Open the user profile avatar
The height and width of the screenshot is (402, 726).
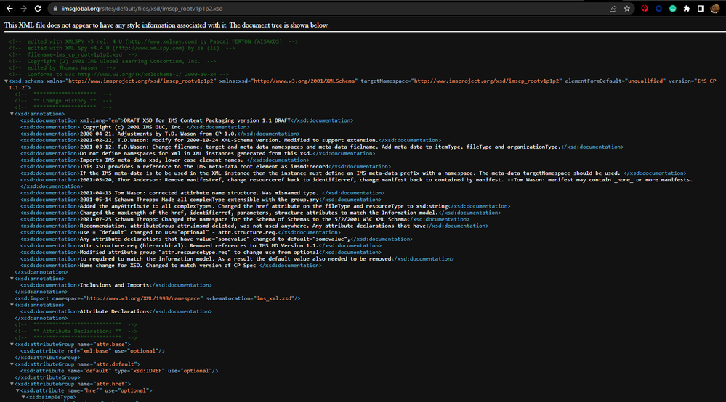[x=714, y=9]
